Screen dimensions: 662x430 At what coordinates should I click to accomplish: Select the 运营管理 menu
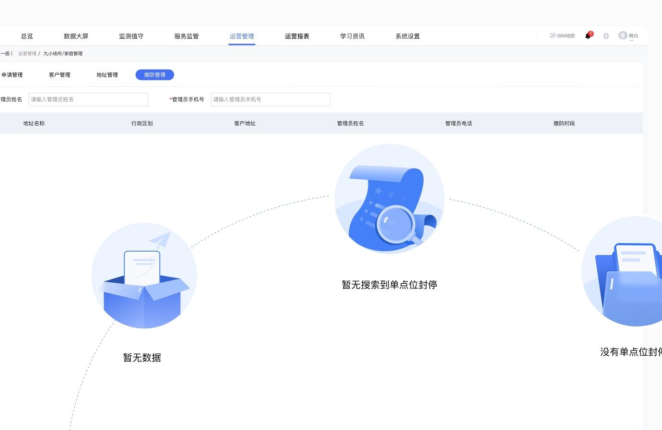(x=242, y=36)
